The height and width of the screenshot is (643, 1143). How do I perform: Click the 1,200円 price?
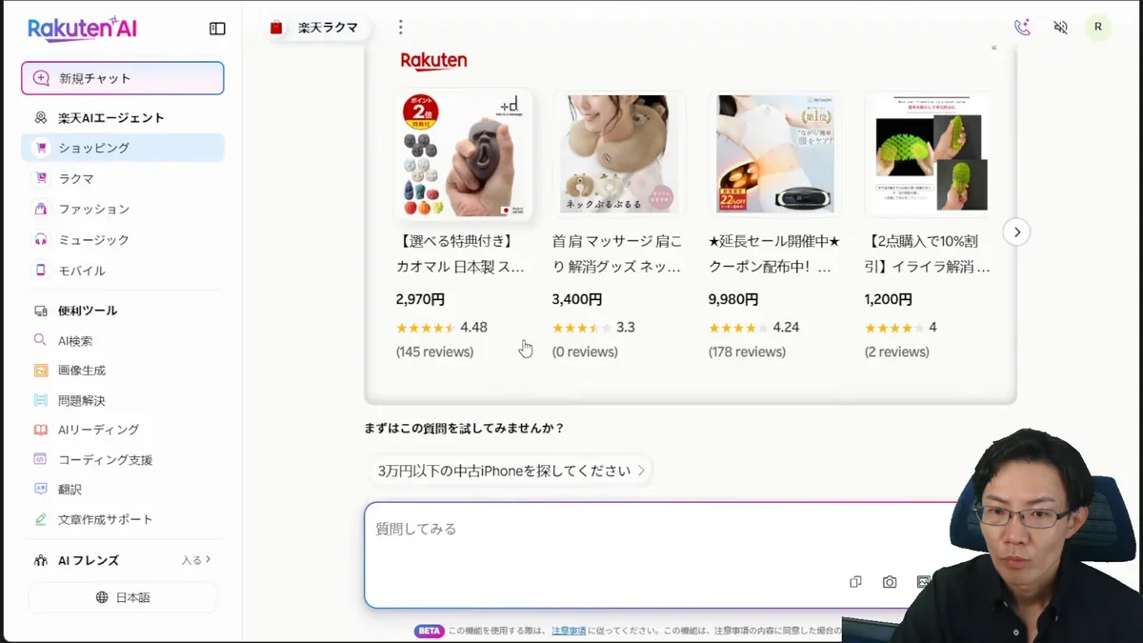[889, 299]
